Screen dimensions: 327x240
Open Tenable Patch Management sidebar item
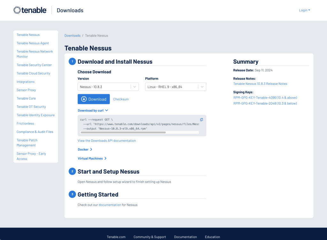(27, 143)
